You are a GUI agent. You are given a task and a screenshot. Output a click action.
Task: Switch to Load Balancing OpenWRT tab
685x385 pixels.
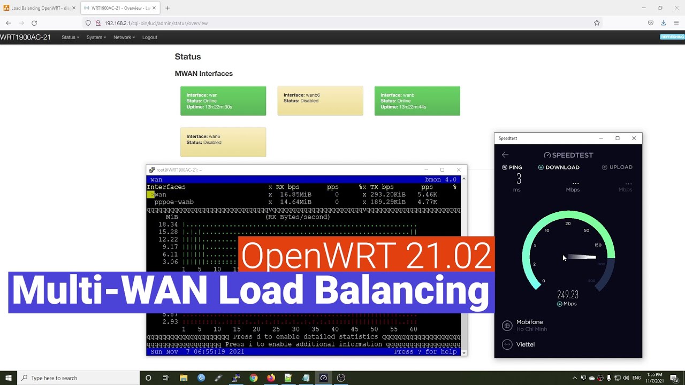click(x=39, y=8)
